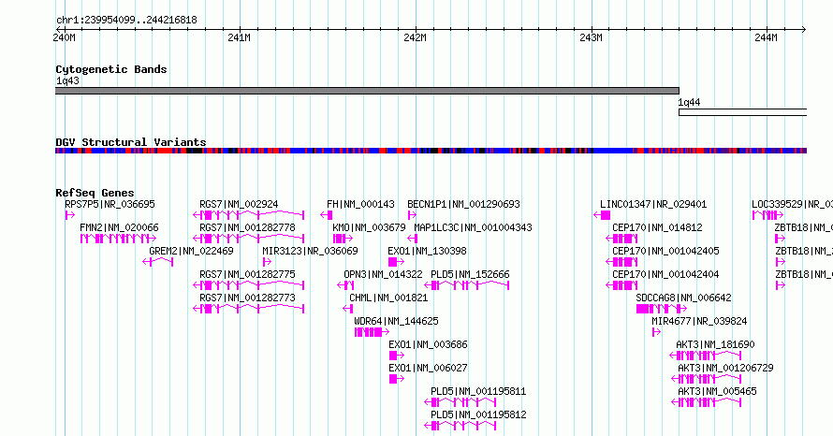Select the OPN3|NM_014322 gene label
Viewport: 833px width, 436px height.
[383, 274]
